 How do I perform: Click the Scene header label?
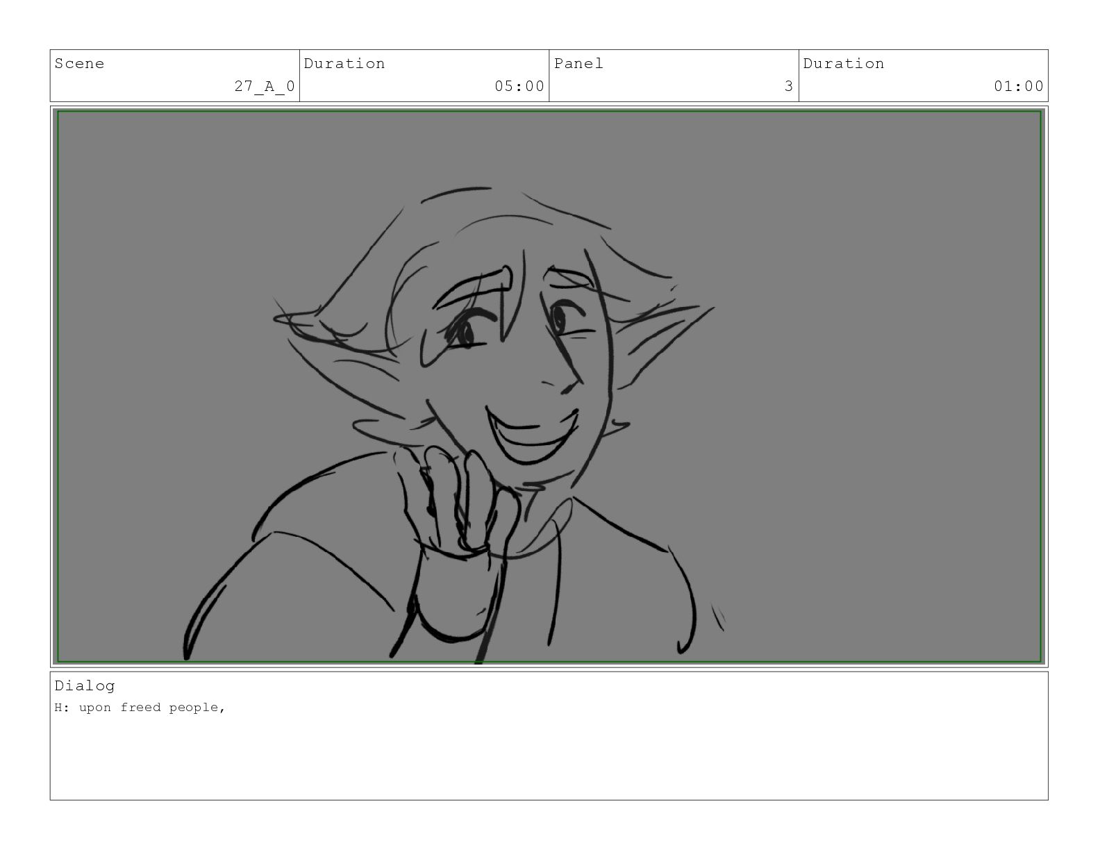[x=79, y=64]
